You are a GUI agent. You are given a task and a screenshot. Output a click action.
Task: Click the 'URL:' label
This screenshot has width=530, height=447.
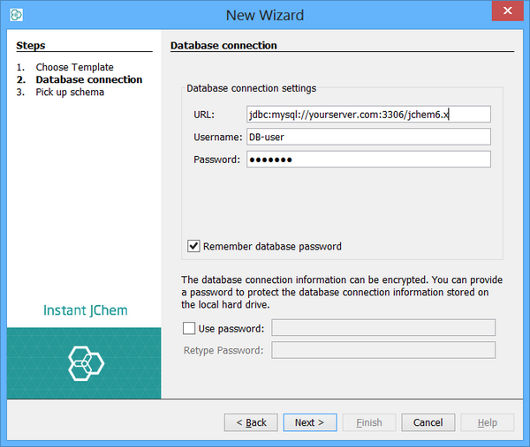click(x=204, y=115)
